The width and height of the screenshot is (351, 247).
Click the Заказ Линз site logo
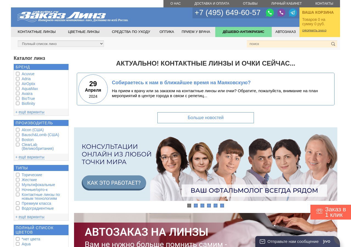[x=62, y=16]
